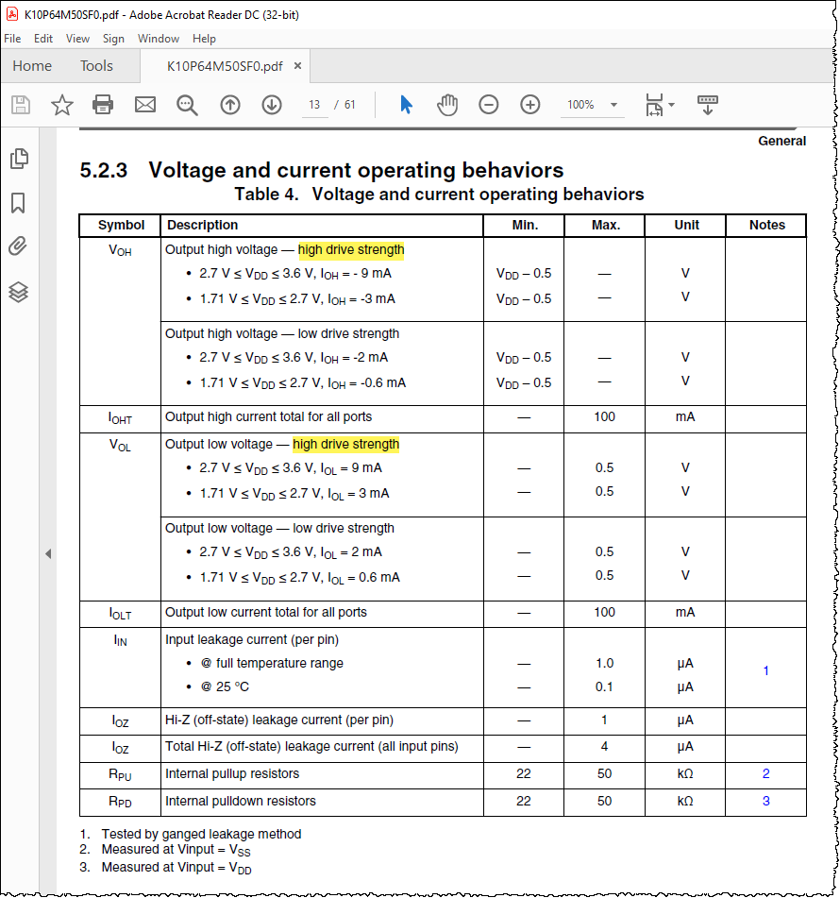This screenshot has width=840, height=898.
Task: Select the selection arrow tool
Action: tap(406, 105)
